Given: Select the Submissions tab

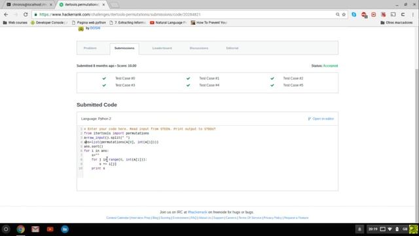Looking at the screenshot, I should click(124, 48).
